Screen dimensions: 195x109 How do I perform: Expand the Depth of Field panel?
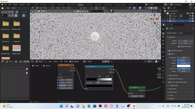[x=173, y=75]
